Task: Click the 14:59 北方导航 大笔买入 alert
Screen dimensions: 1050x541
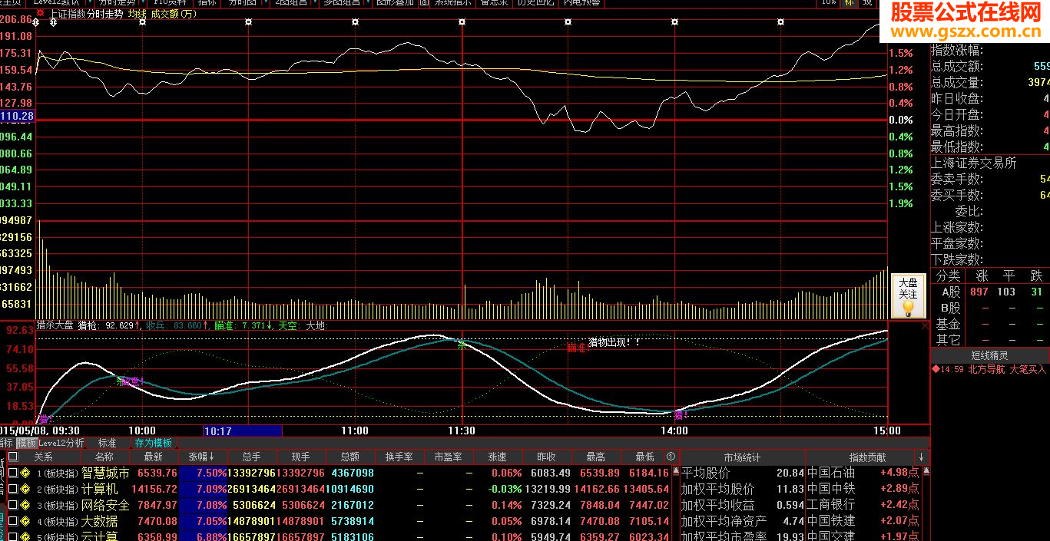Action: 988,369
